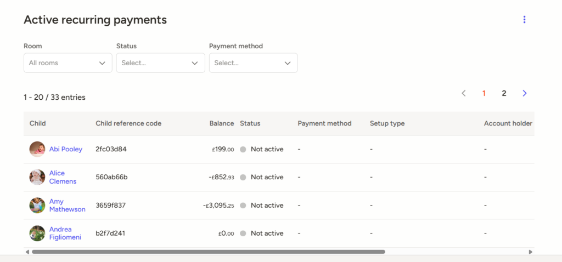
Task: Click the Account holder column header
Action: [x=508, y=123]
